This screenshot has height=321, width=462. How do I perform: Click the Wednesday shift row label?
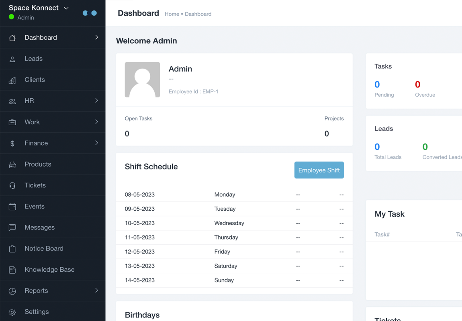(x=229, y=223)
